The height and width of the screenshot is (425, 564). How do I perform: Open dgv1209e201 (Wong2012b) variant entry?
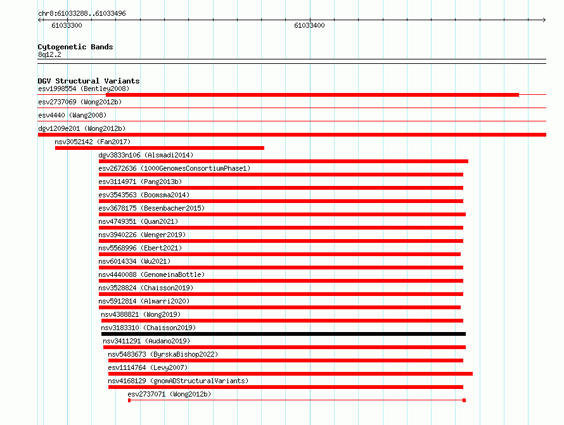(82, 128)
